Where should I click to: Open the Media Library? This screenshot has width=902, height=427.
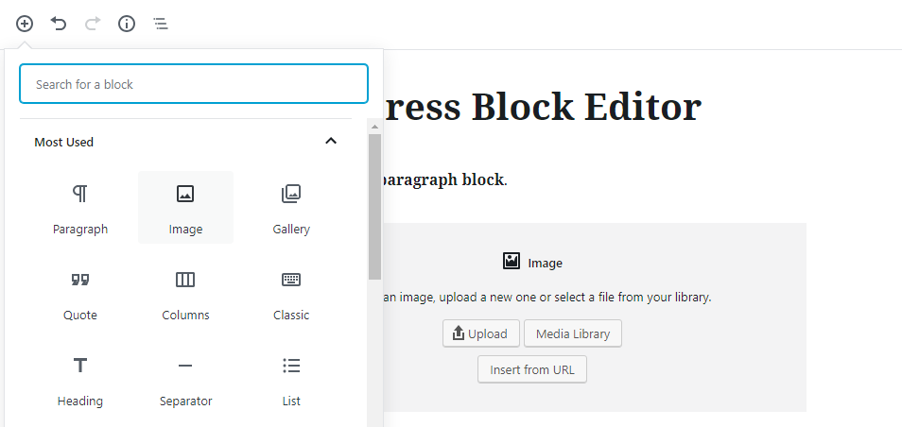point(573,333)
